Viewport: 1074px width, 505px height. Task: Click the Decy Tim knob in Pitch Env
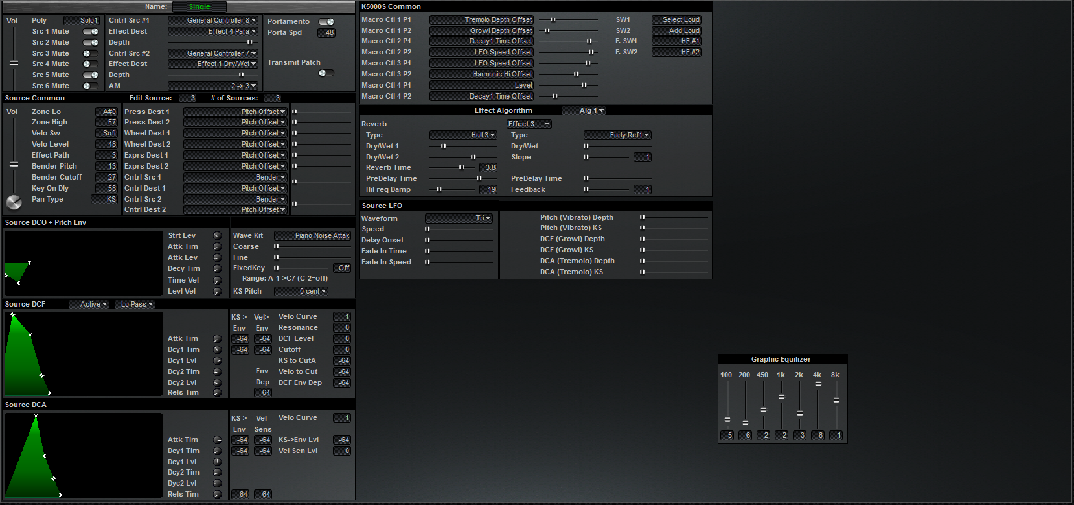click(217, 269)
